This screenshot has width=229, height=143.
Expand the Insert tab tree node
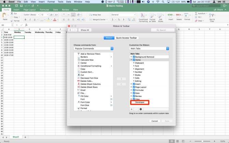131,84
